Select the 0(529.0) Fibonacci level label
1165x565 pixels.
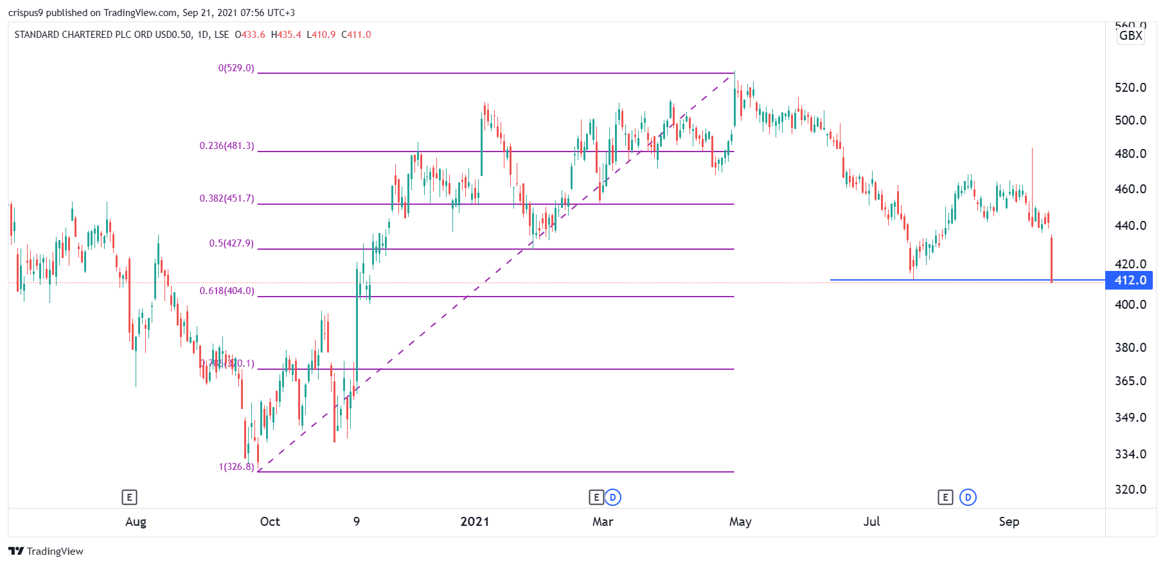pos(236,68)
